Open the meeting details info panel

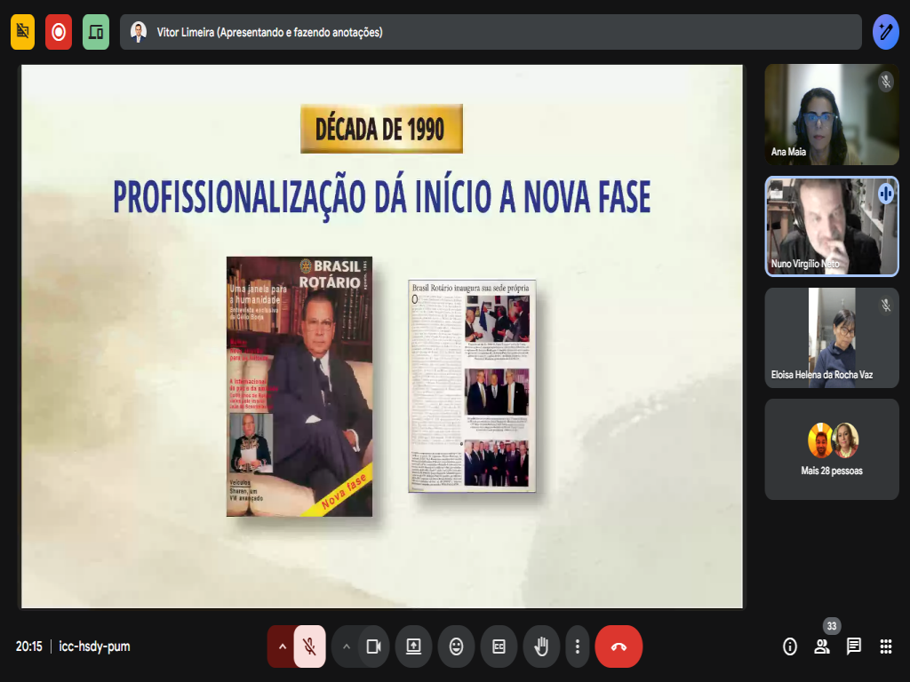[790, 646]
